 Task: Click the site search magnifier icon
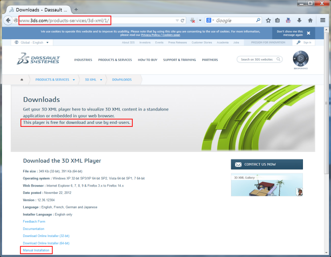click(x=278, y=59)
